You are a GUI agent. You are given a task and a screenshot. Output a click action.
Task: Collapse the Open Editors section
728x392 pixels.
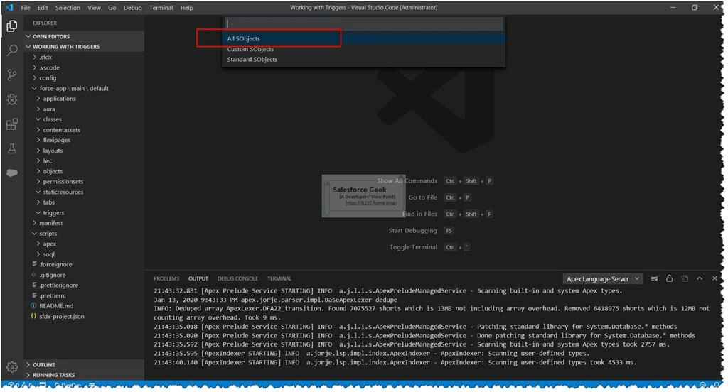84,36
